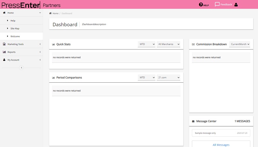Click the Period Comparisons panel title
Viewport: 258px width, 147px height.
pos(69,78)
